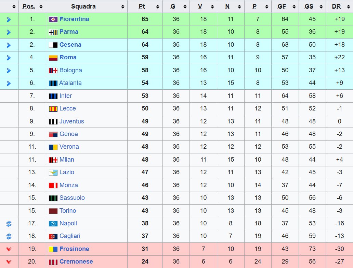Open the Juventus team link
This screenshot has width=353, height=268.
click(71, 121)
